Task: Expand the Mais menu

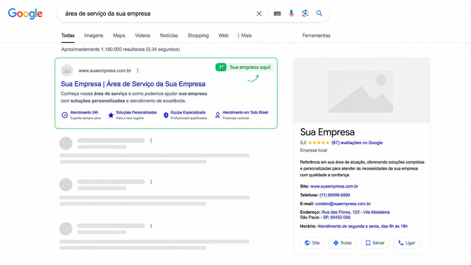Action: pyautogui.click(x=244, y=35)
